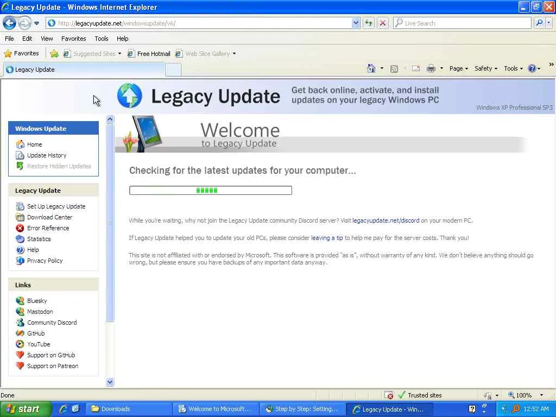Image resolution: width=556 pixels, height=417 pixels.
Task: Click the Live Search magnifier button
Action: [539, 23]
